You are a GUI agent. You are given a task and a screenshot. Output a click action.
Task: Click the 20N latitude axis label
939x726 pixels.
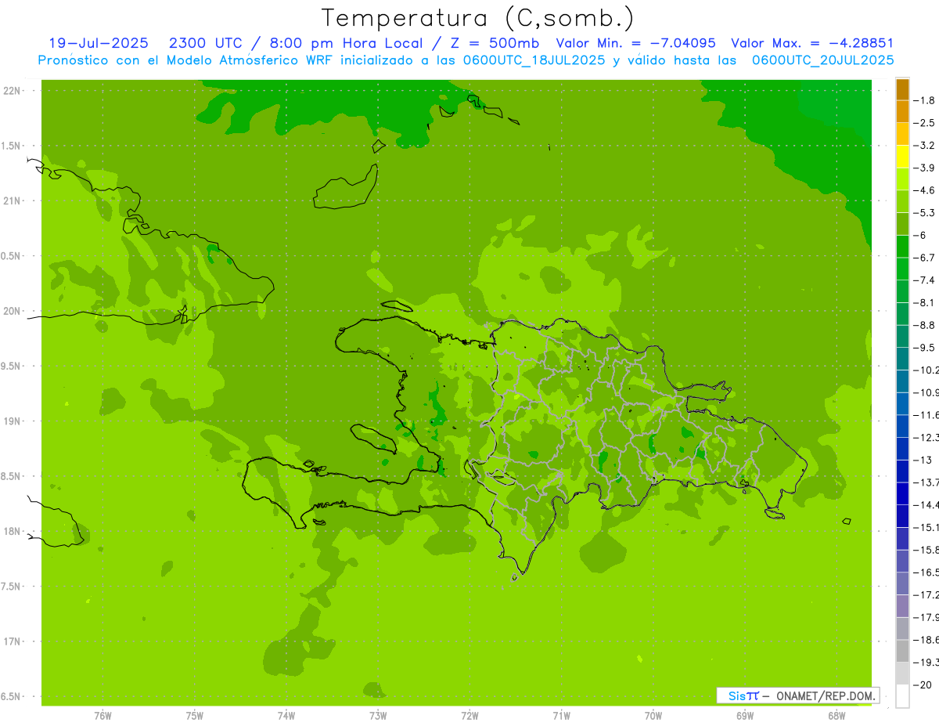pyautogui.click(x=13, y=311)
